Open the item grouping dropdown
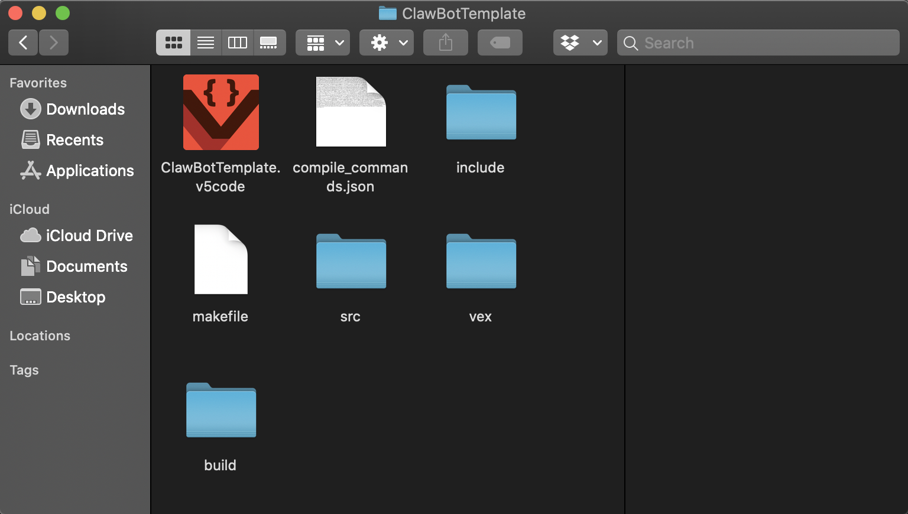Viewport: 908px width, 514px height. pyautogui.click(x=322, y=43)
